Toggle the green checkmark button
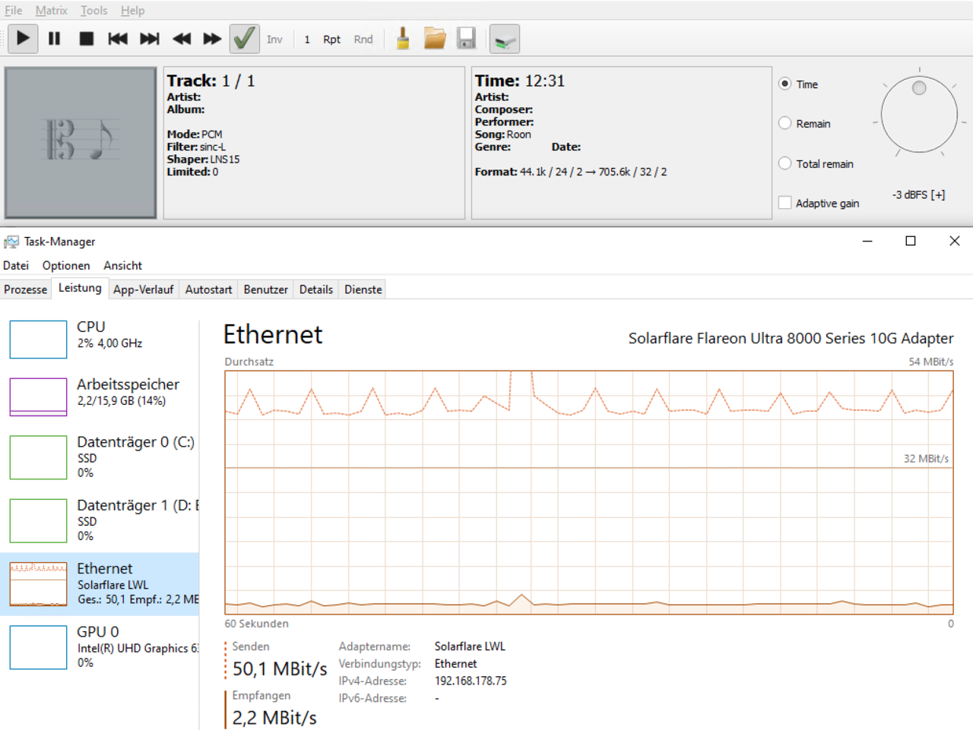The height and width of the screenshot is (730, 973). click(x=244, y=39)
